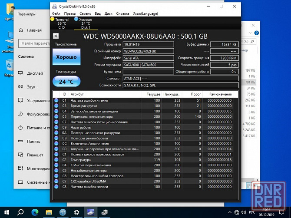
Task: Open Звук in the Параметры sidebar
Action: tap(32, 87)
